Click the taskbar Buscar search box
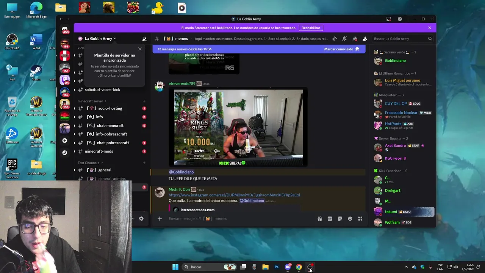485x273 pixels. click(x=209, y=267)
